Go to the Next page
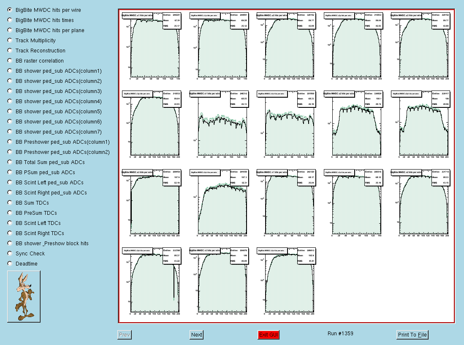Image resolution: width=464 pixels, height=345 pixels. click(196, 334)
